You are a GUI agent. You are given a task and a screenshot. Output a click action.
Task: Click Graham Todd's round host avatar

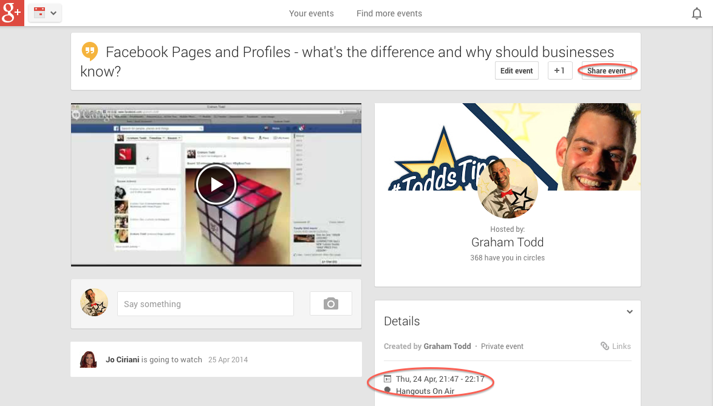click(508, 188)
